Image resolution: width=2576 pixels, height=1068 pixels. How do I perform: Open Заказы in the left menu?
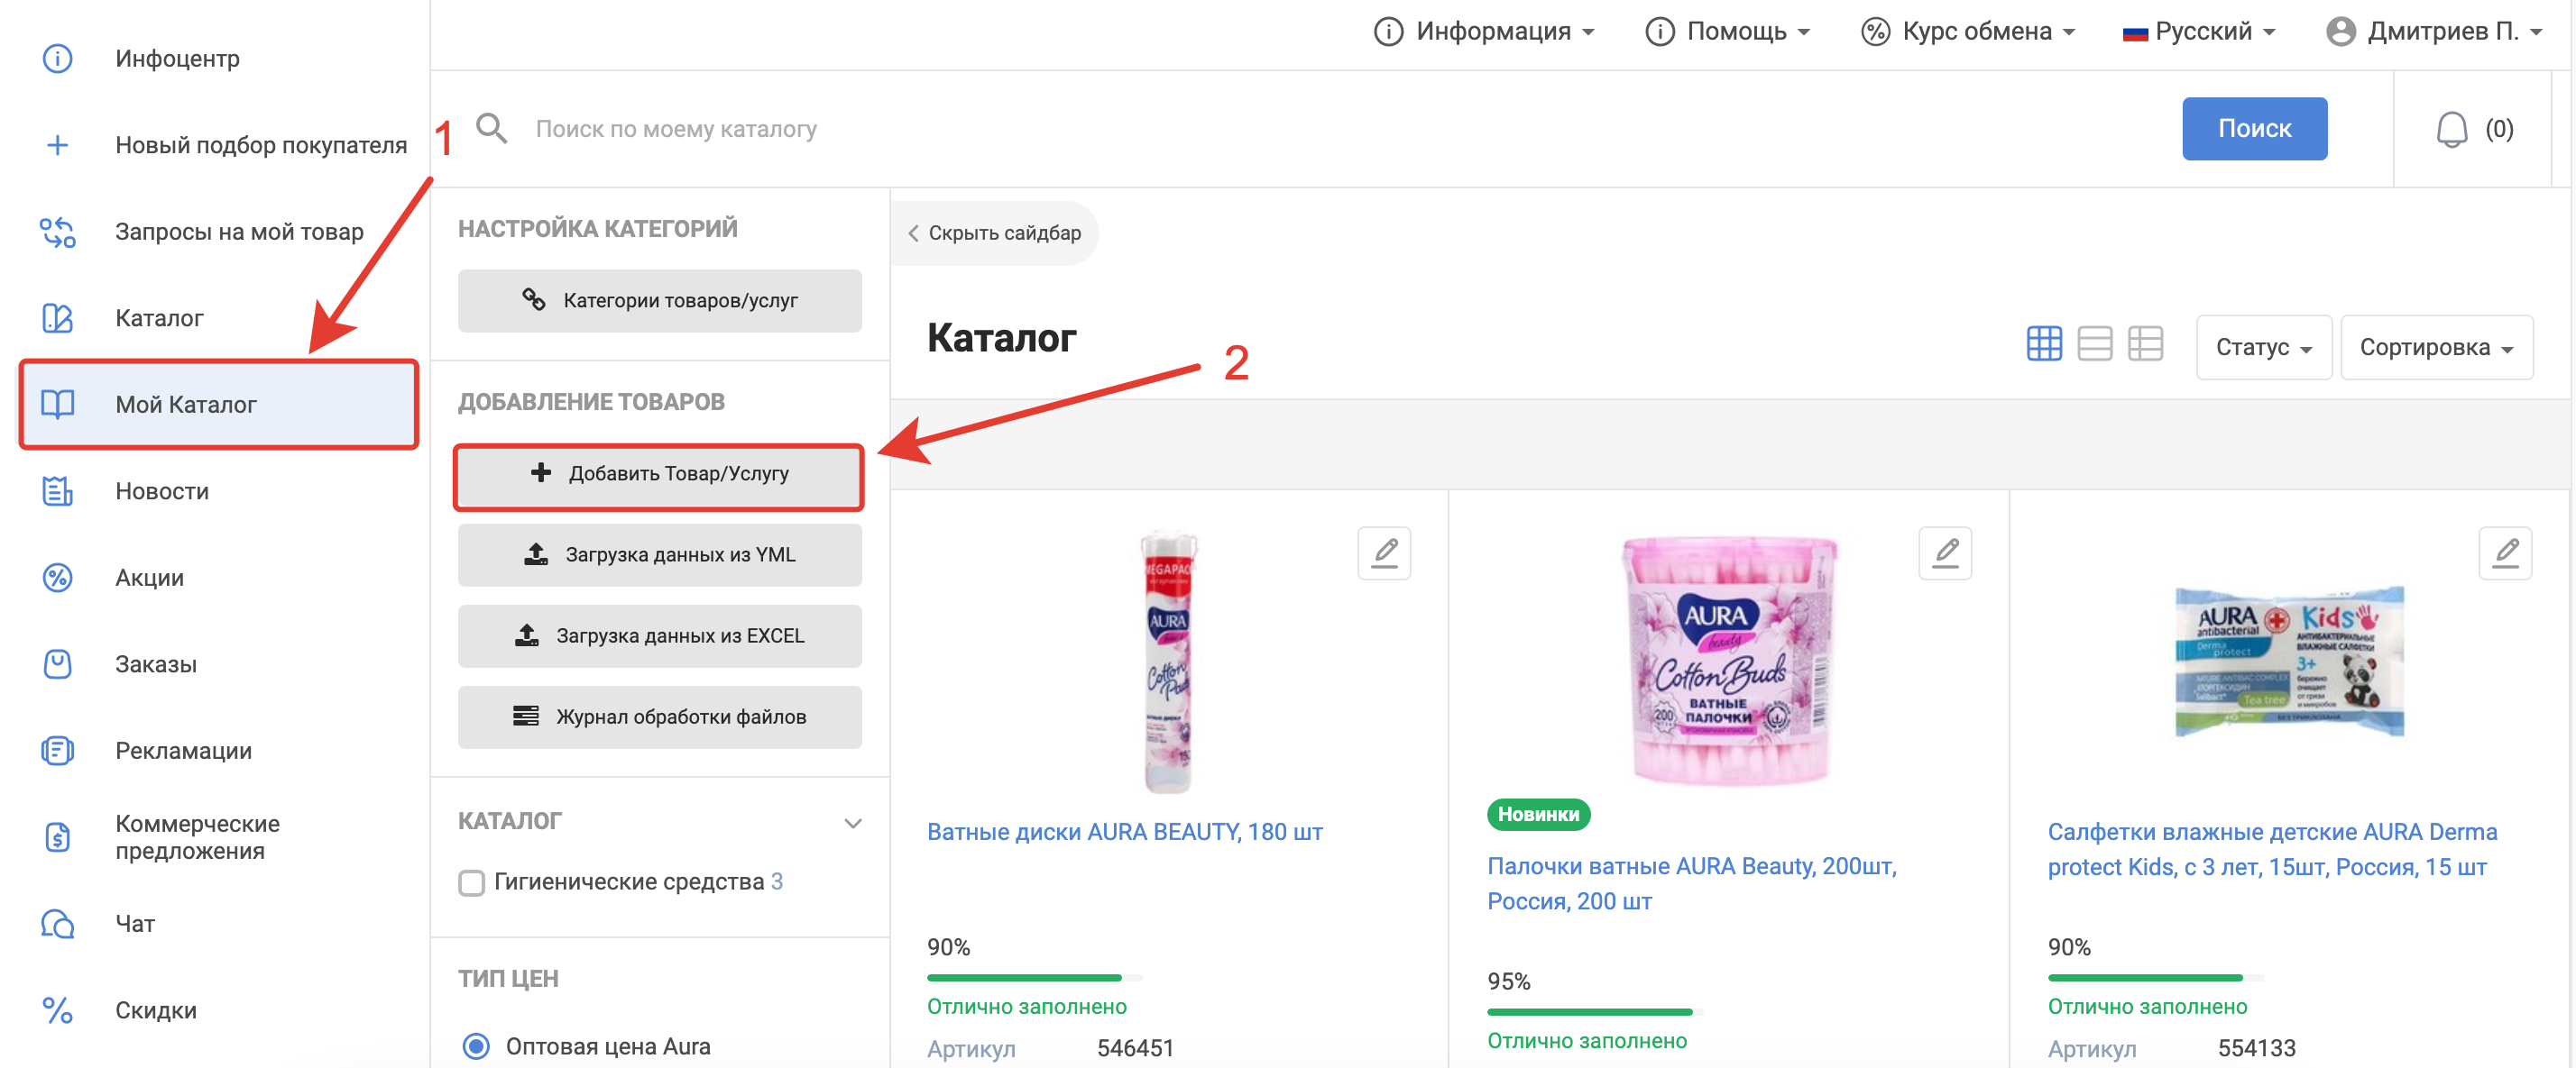(x=156, y=664)
